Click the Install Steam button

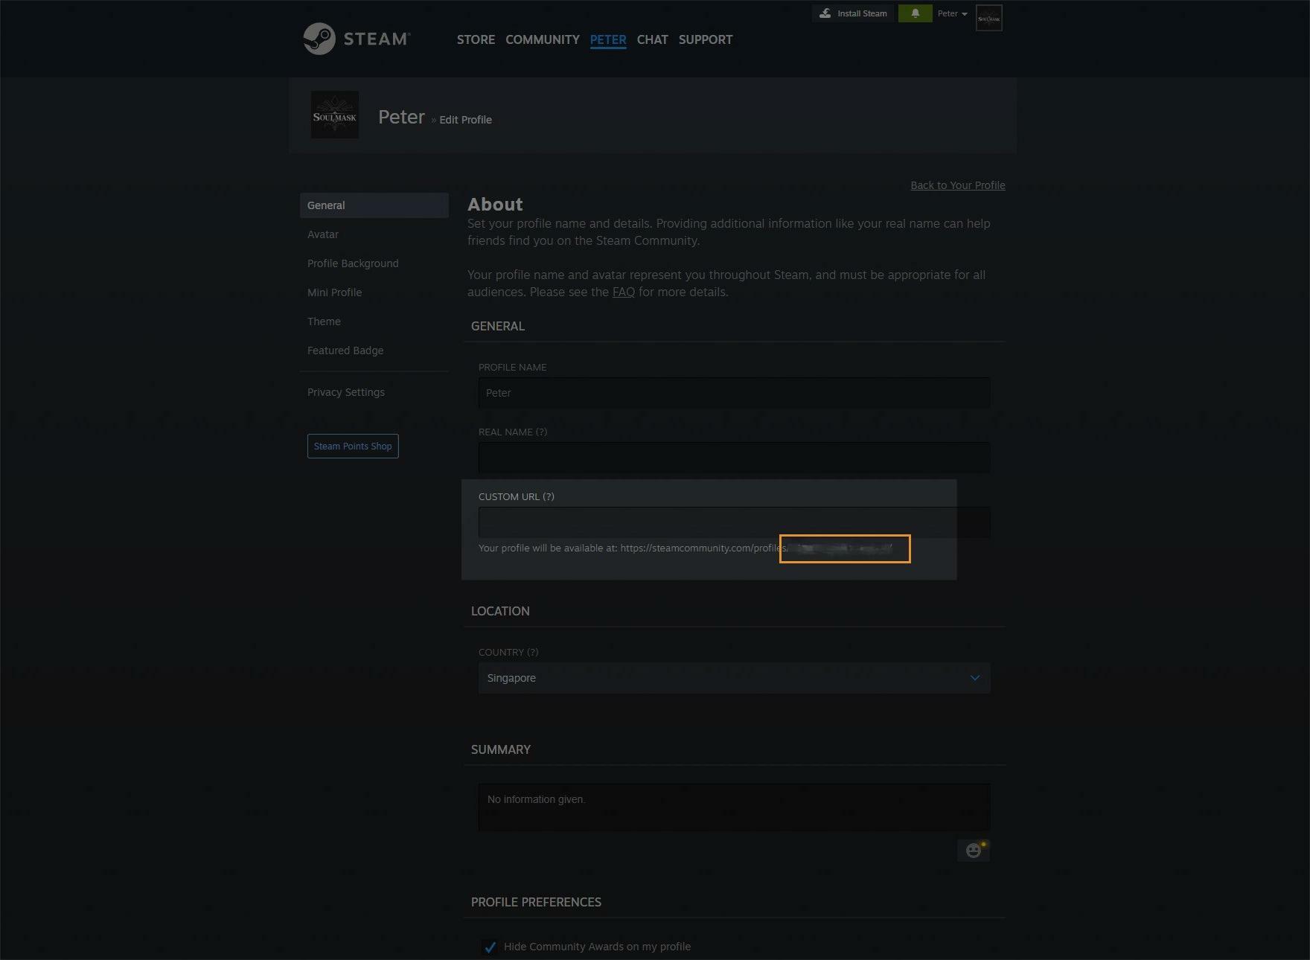point(853,13)
